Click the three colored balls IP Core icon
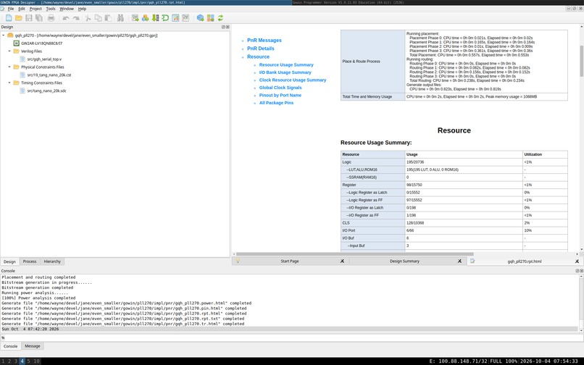 [x=145, y=18]
